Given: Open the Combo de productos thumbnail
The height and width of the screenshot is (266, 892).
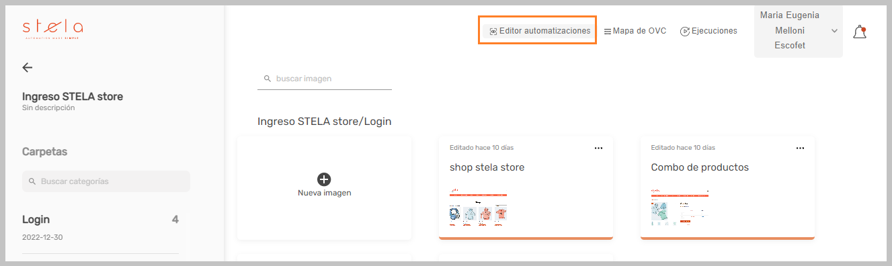Looking at the screenshot, I should tap(680, 206).
